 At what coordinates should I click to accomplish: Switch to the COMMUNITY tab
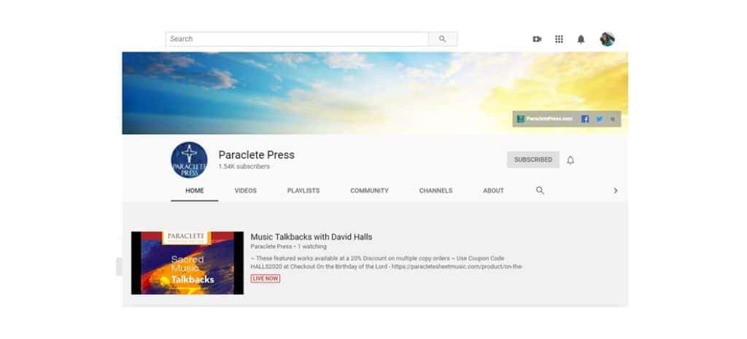tap(369, 190)
